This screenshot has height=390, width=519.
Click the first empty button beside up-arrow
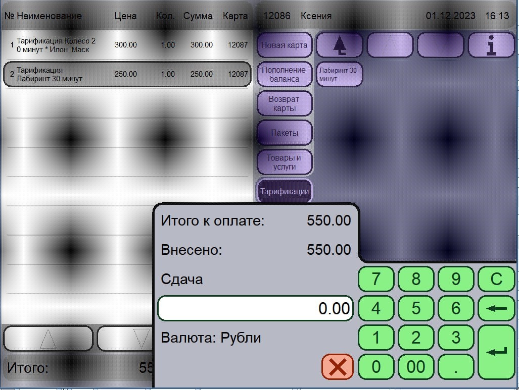click(x=390, y=45)
